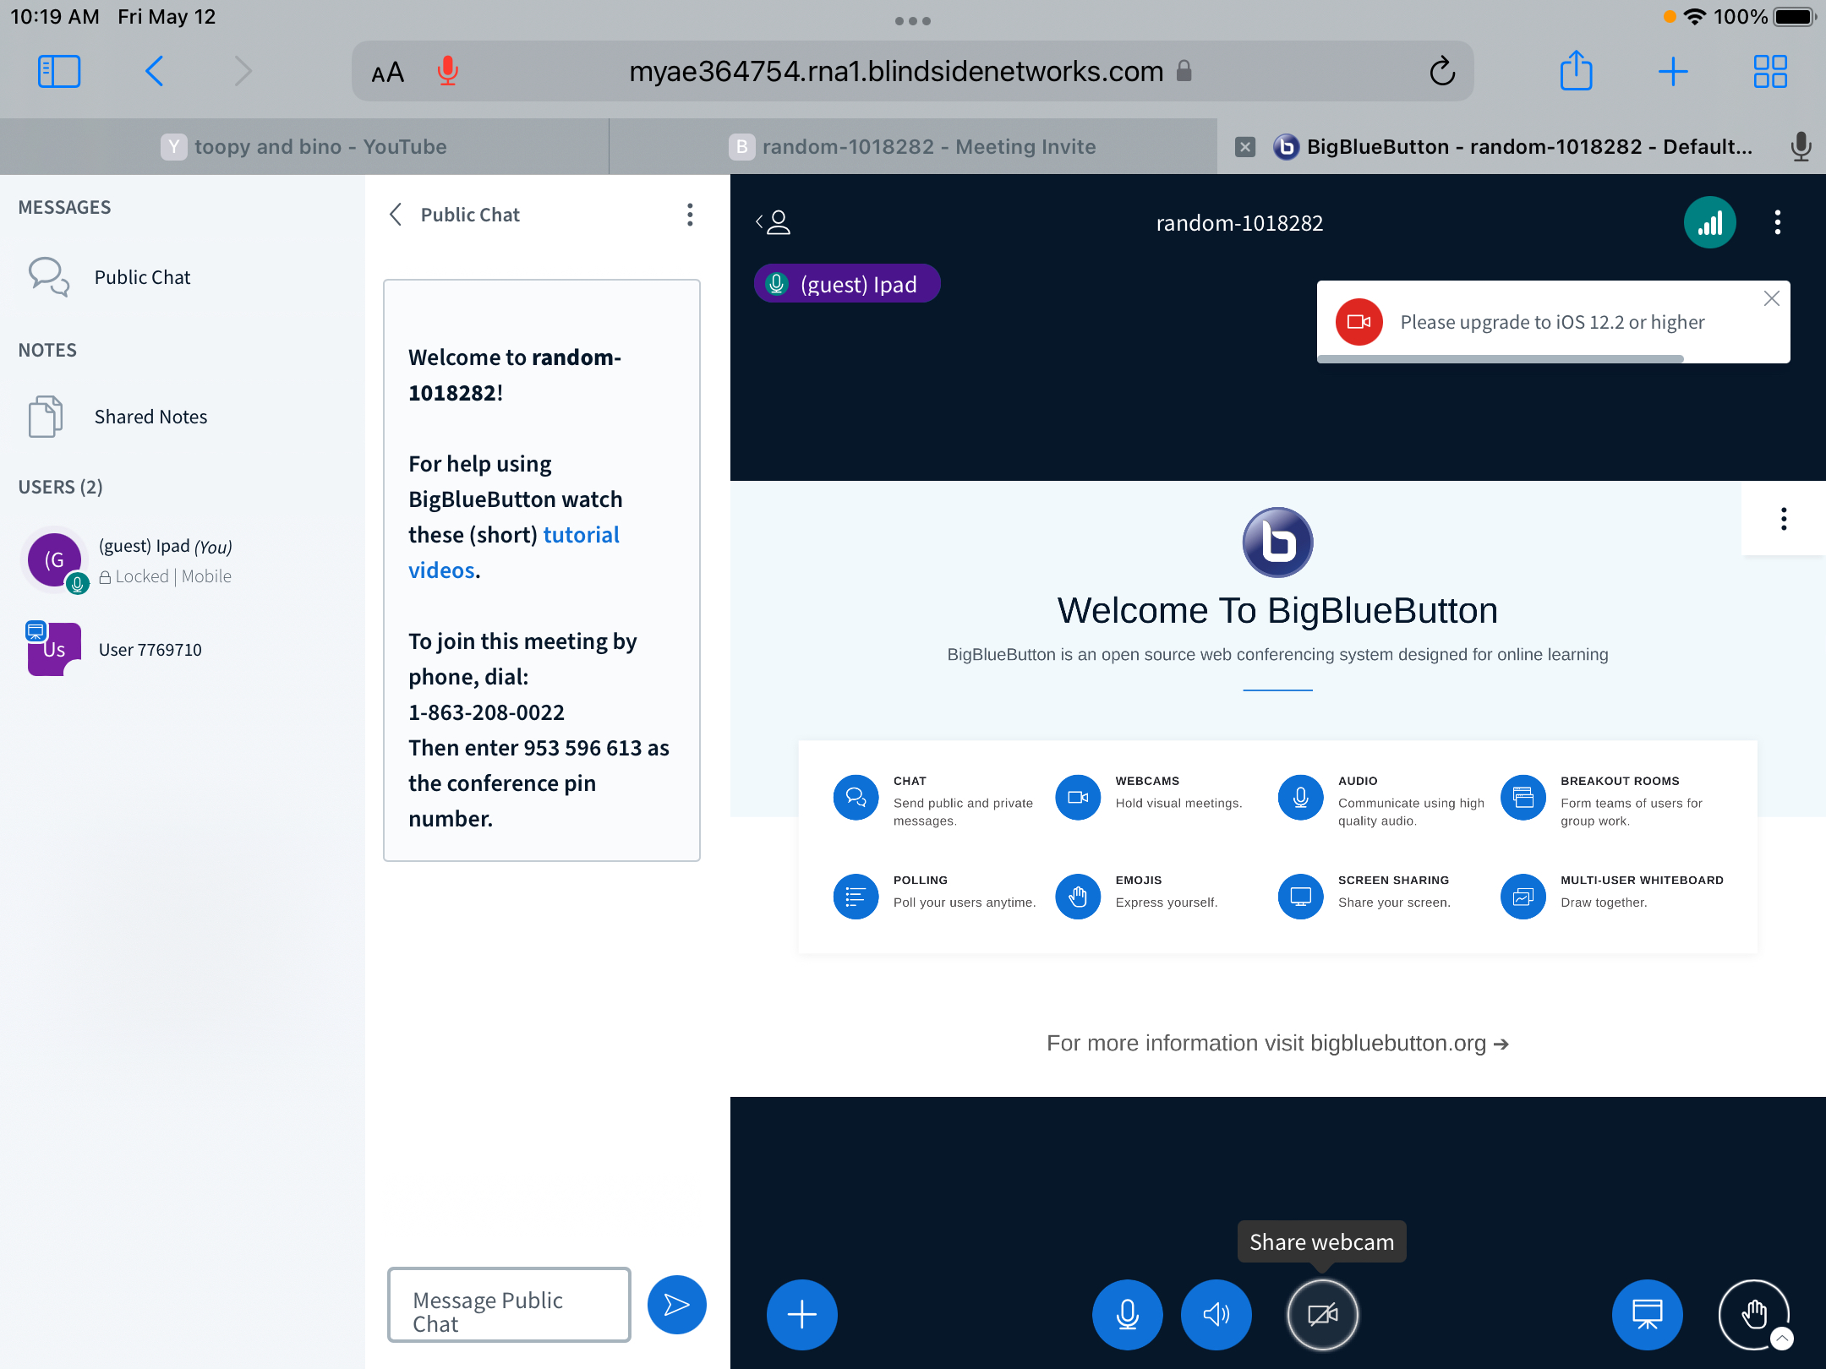Open Public Chat from Messages panel

coord(142,276)
